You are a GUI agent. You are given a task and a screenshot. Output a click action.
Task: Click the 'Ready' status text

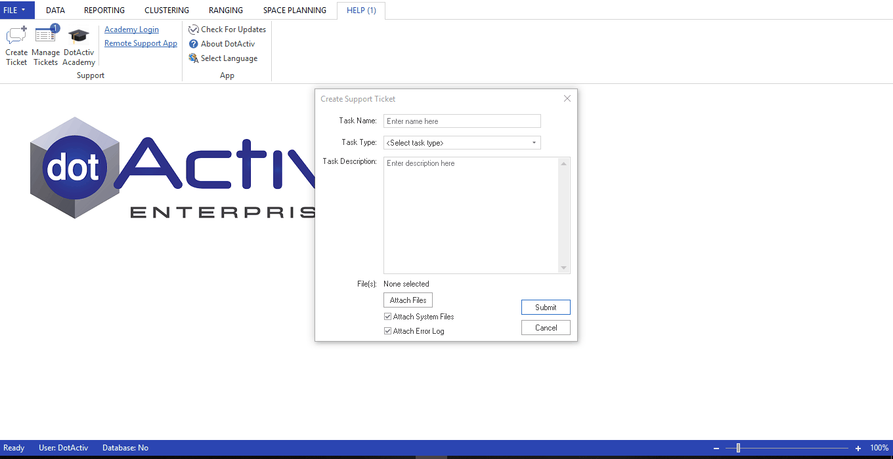click(x=14, y=448)
